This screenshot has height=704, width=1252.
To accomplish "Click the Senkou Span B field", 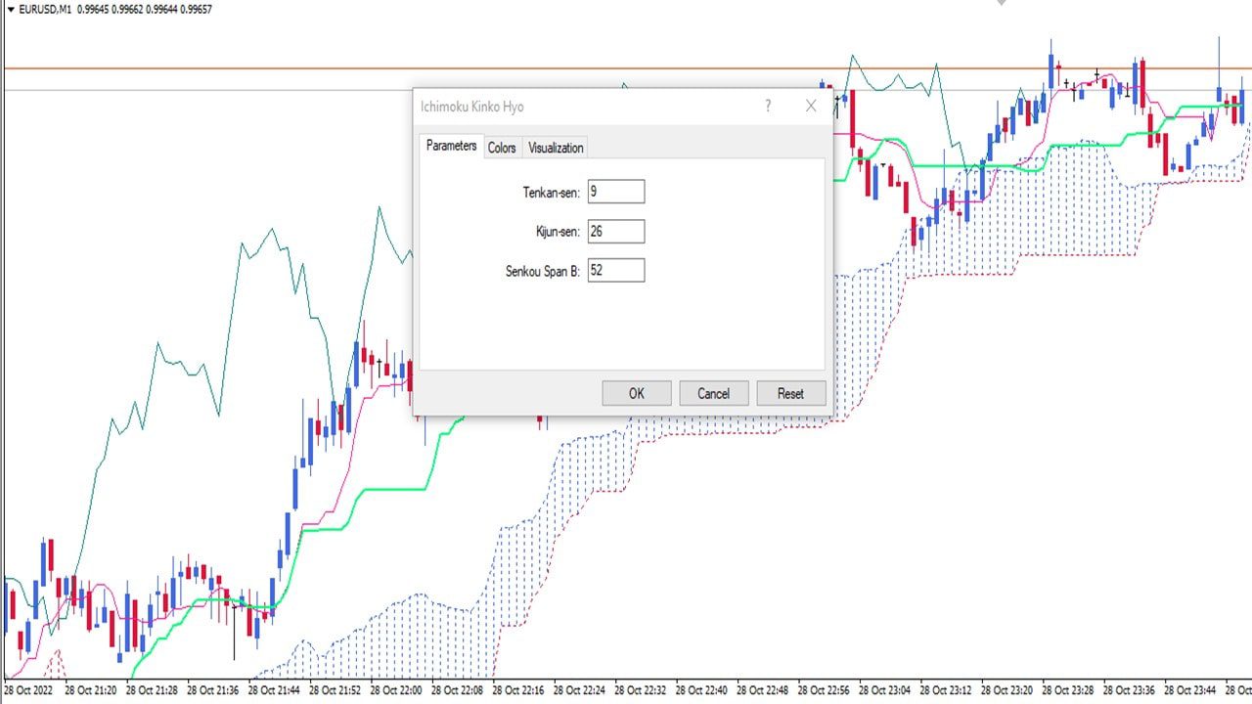I will point(616,270).
